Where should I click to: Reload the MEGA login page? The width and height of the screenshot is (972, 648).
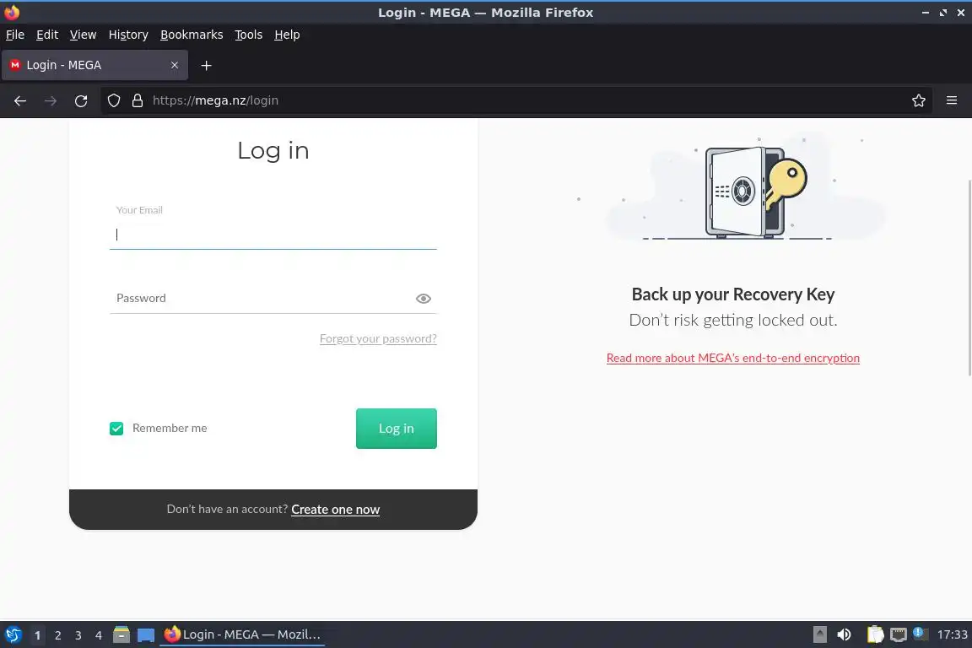[x=81, y=100]
